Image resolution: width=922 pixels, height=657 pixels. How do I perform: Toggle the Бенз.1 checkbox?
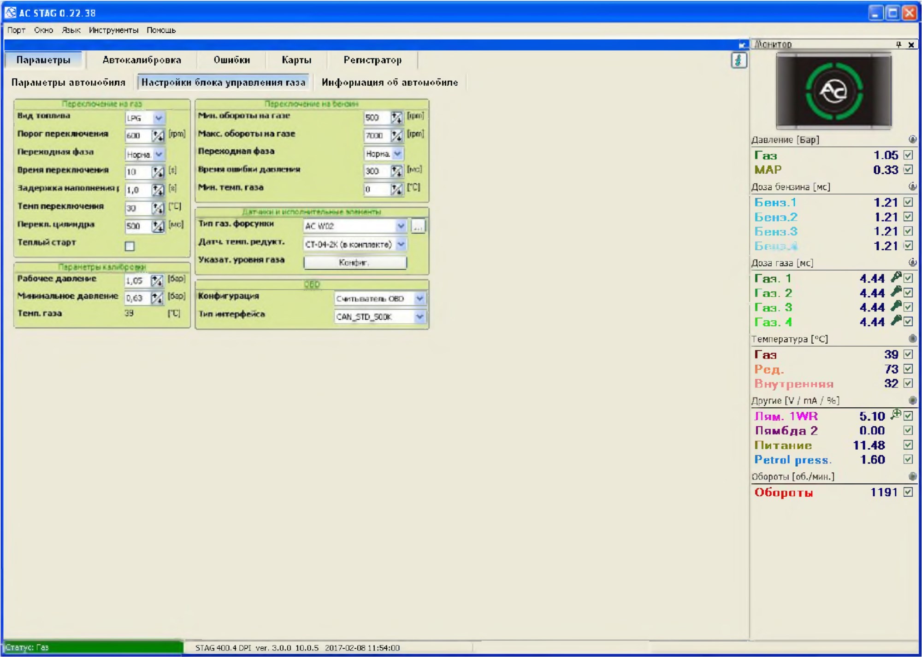[x=908, y=202]
